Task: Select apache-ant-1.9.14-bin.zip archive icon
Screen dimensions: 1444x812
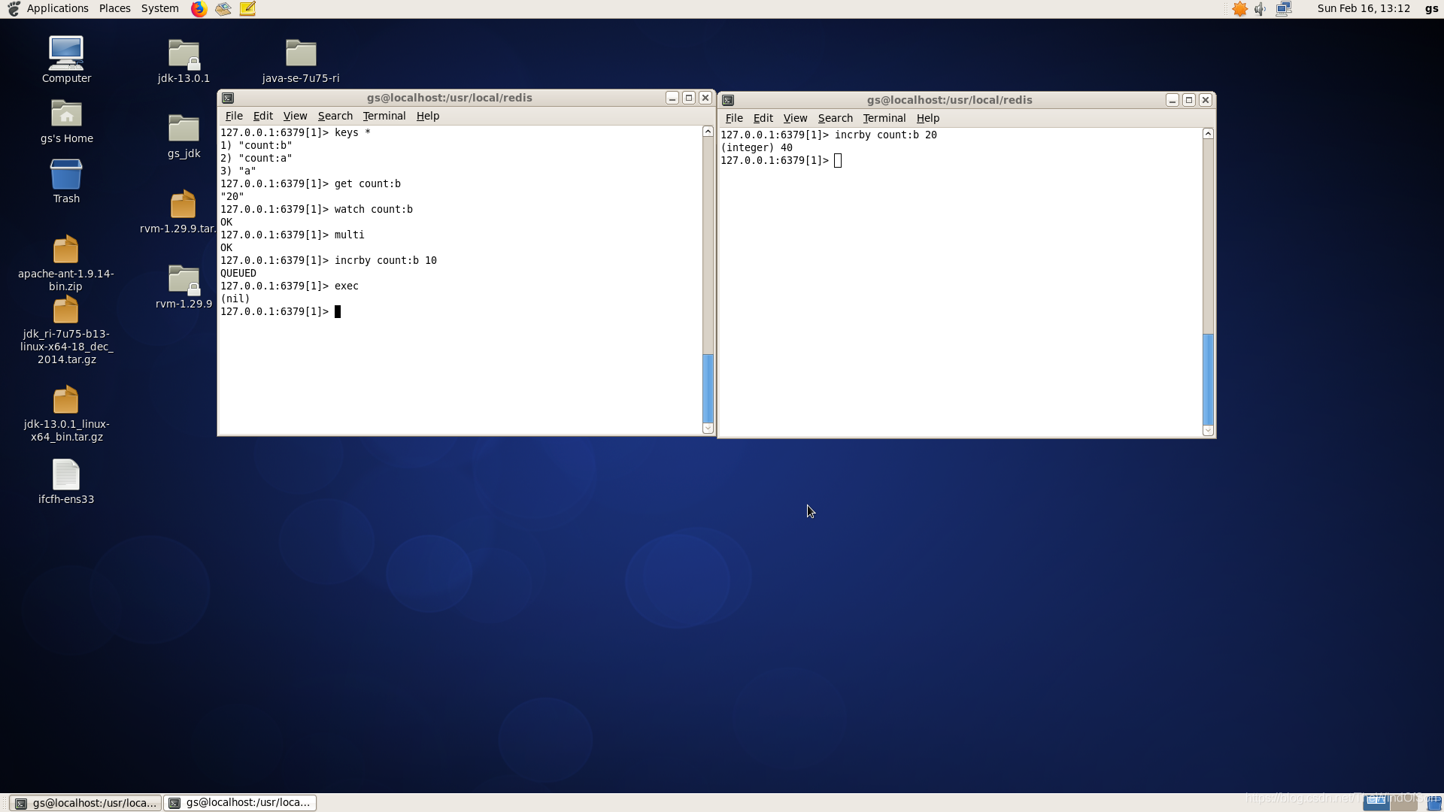Action: (66, 250)
